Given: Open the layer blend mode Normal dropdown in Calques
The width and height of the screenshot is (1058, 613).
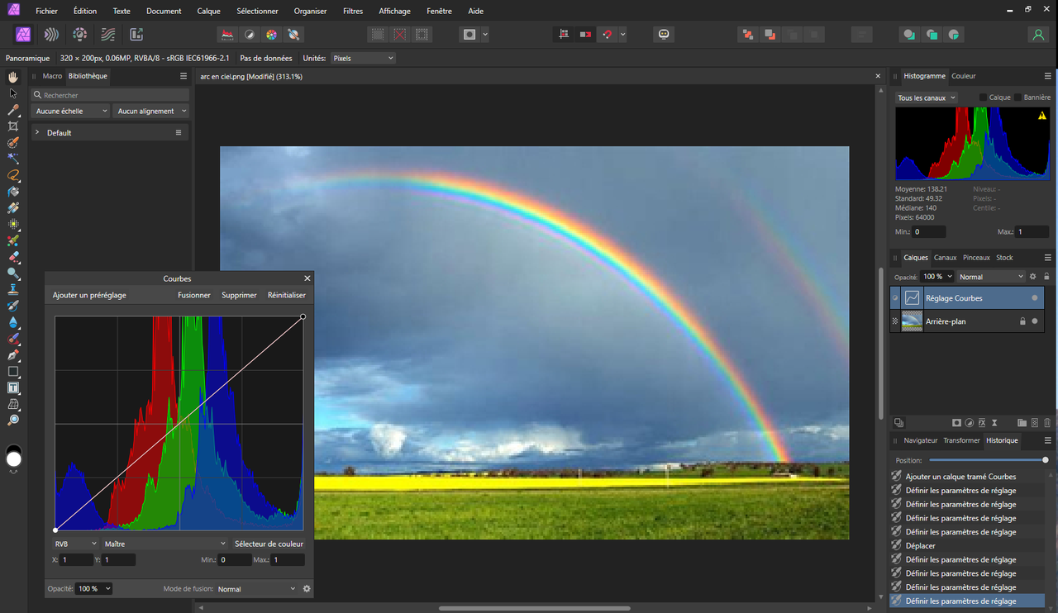Looking at the screenshot, I should point(991,277).
